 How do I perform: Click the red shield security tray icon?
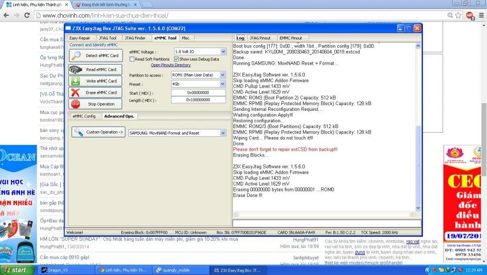pos(460,270)
